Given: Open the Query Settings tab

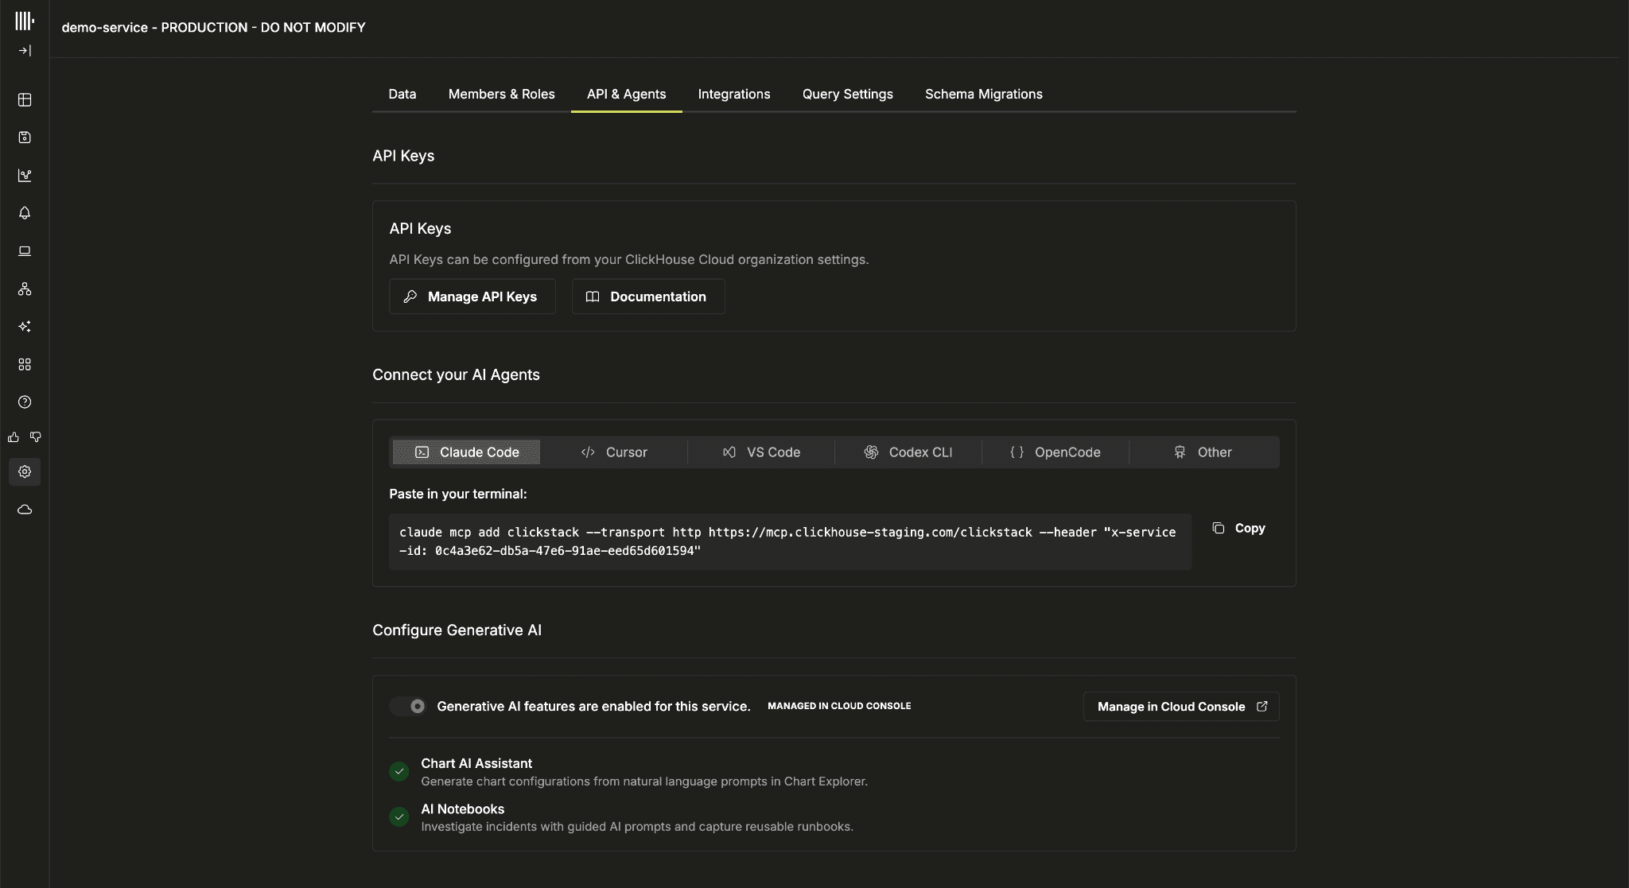Looking at the screenshot, I should click(848, 94).
